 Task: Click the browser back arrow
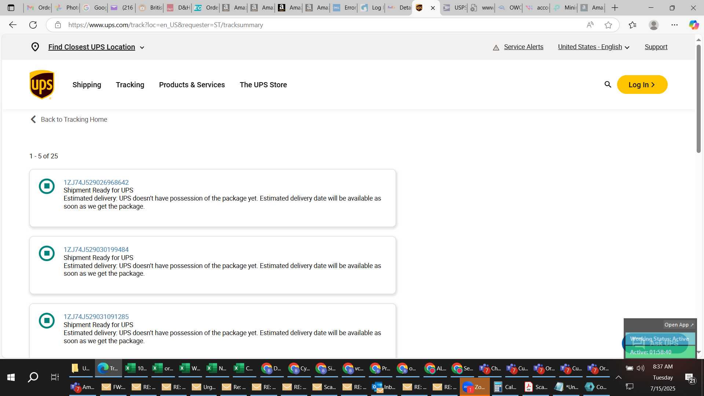(13, 25)
